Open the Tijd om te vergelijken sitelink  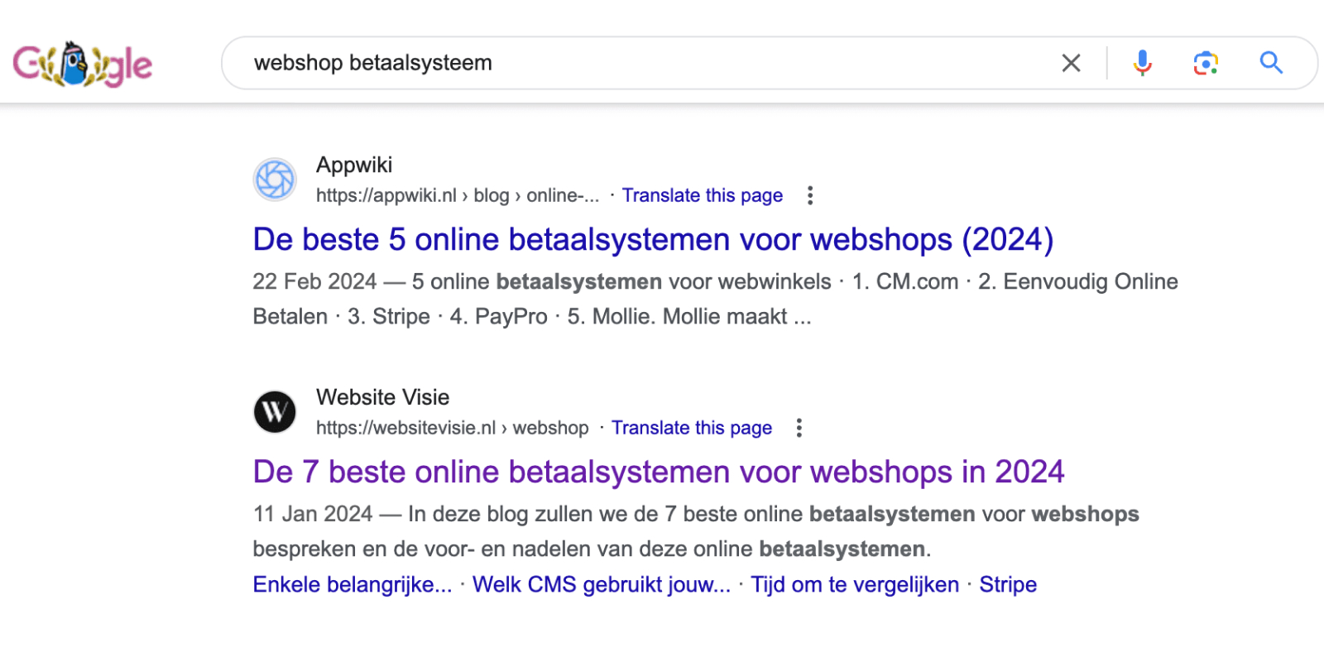[855, 584]
